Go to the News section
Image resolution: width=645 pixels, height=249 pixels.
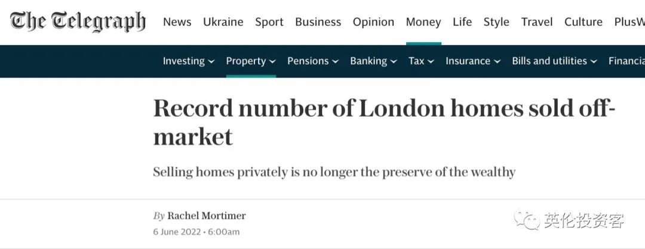[x=177, y=21]
